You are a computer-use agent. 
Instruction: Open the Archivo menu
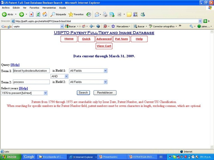click(6, 8)
